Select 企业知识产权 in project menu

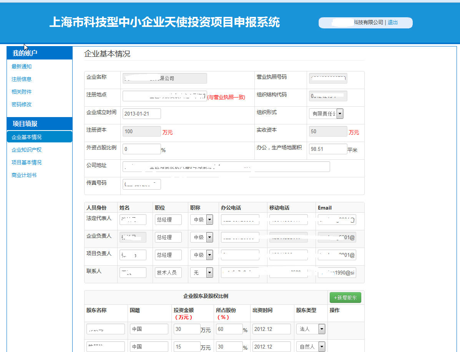coord(27,150)
